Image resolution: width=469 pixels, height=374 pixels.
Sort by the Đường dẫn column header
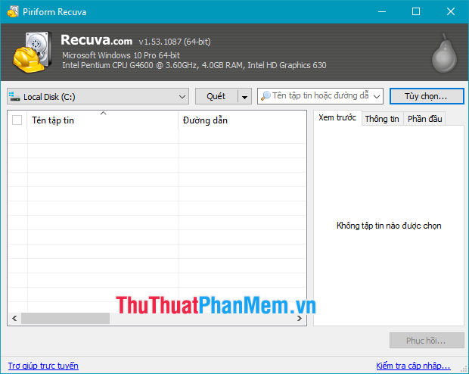coord(242,120)
